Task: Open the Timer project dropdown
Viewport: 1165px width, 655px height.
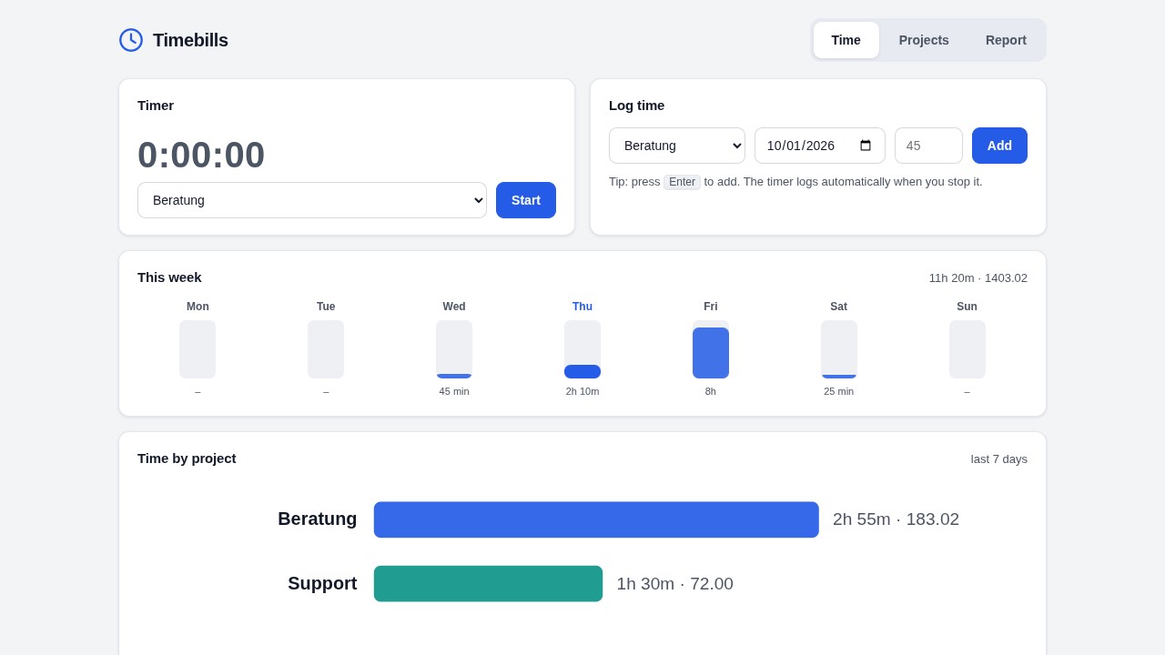Action: (x=312, y=200)
